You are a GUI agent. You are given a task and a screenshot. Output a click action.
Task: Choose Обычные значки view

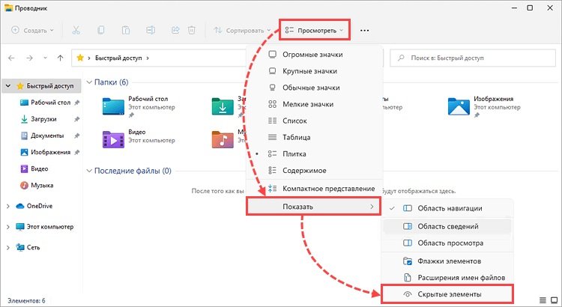click(314, 88)
